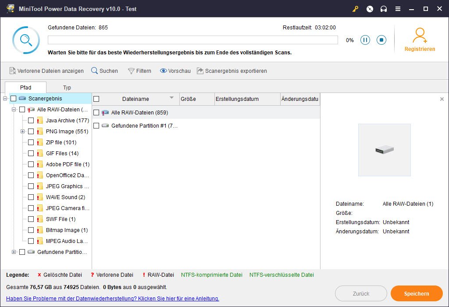Click the Zurück button

pos(361,293)
